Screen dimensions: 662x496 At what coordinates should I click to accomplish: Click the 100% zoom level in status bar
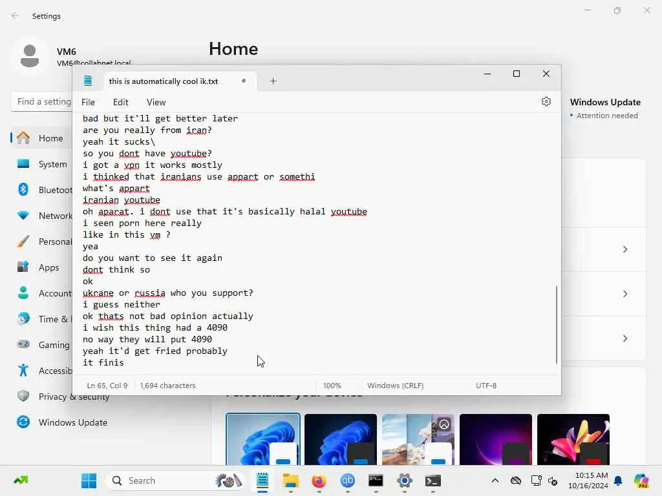[332, 386]
